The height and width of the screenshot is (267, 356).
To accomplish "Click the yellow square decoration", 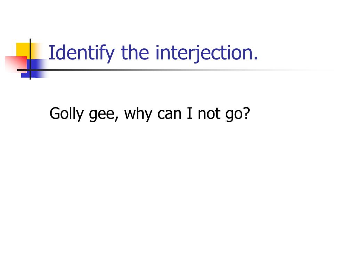I will pyautogui.click(x=23, y=49).
